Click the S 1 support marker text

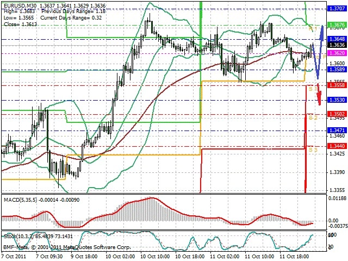[313, 89]
